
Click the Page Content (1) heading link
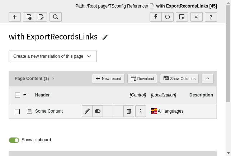tap(32, 79)
